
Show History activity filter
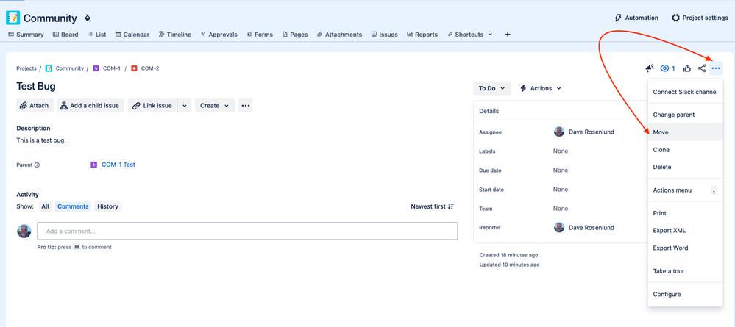click(x=108, y=206)
